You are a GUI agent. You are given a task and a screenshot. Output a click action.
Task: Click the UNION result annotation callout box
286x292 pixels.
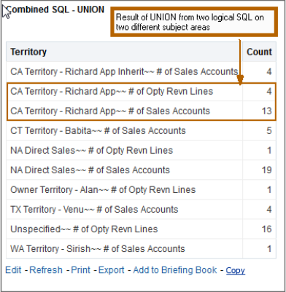click(194, 22)
